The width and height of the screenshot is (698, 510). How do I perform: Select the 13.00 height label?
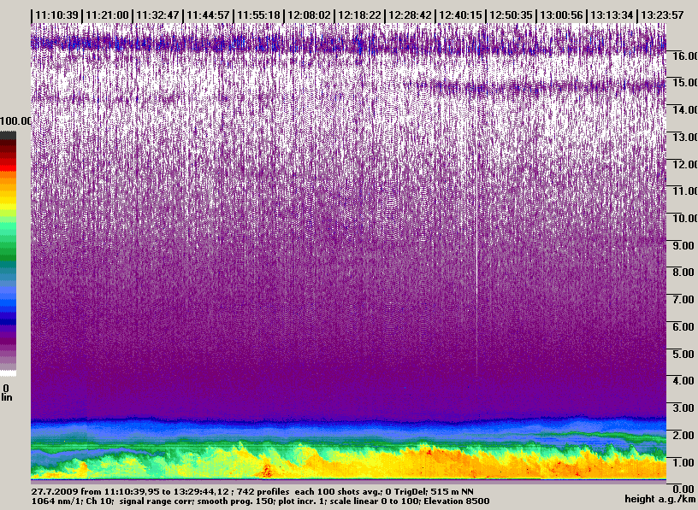[684, 137]
